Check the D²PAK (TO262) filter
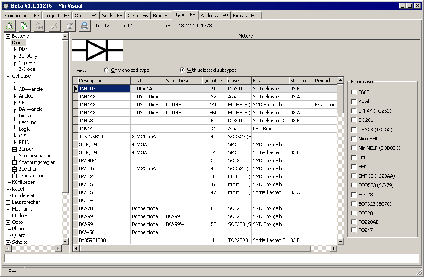Viewport: 424px width, 277px height. (x=353, y=111)
